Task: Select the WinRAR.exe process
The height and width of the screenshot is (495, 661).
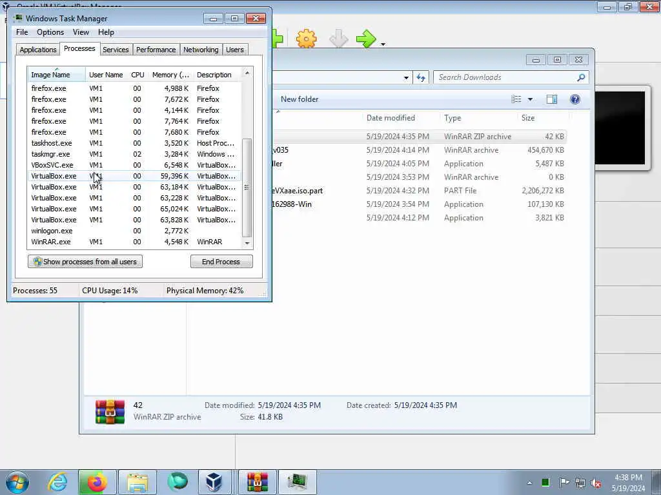Action: (x=134, y=242)
